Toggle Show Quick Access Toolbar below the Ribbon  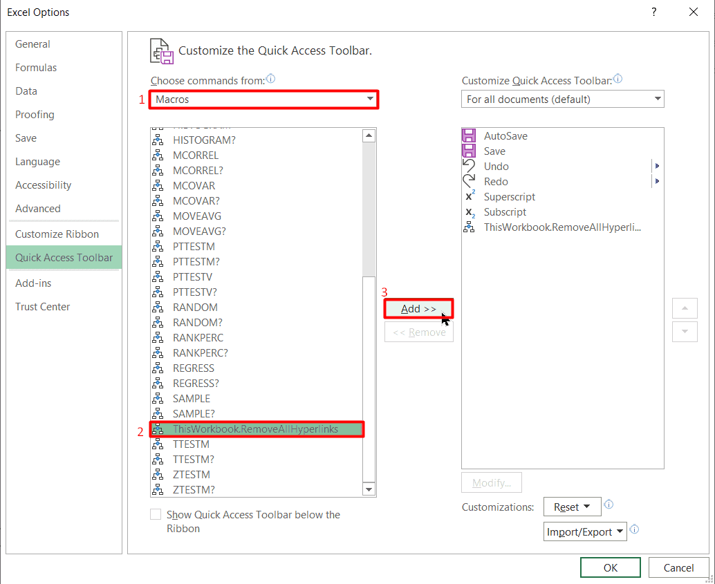[156, 515]
